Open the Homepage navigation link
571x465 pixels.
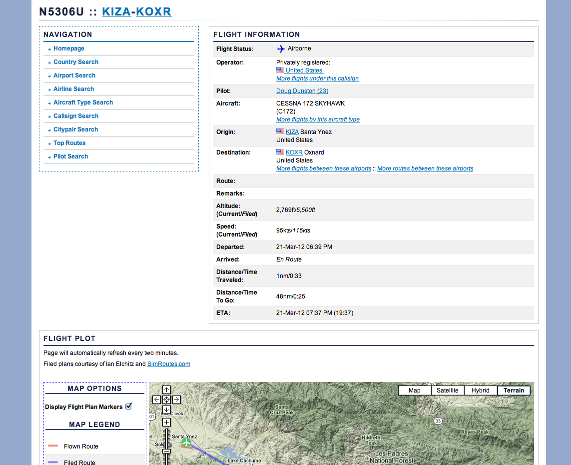[x=69, y=48]
